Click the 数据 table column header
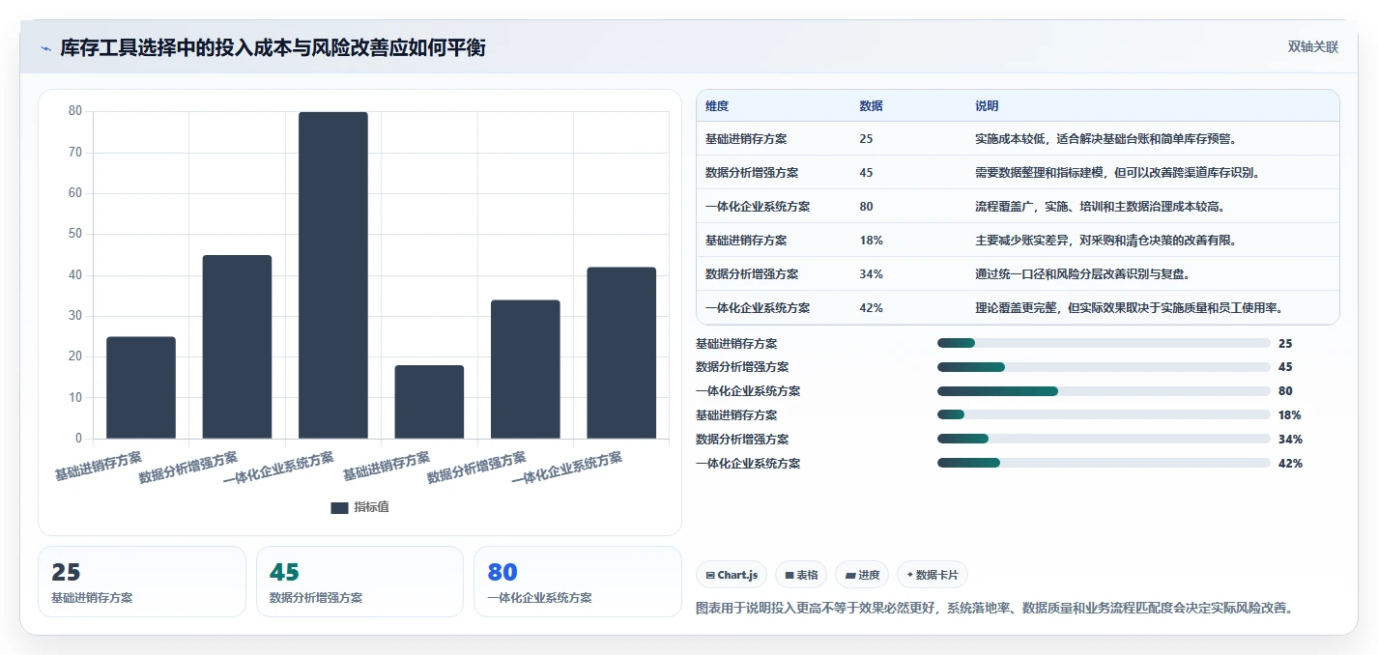The image size is (1378, 655). [871, 105]
